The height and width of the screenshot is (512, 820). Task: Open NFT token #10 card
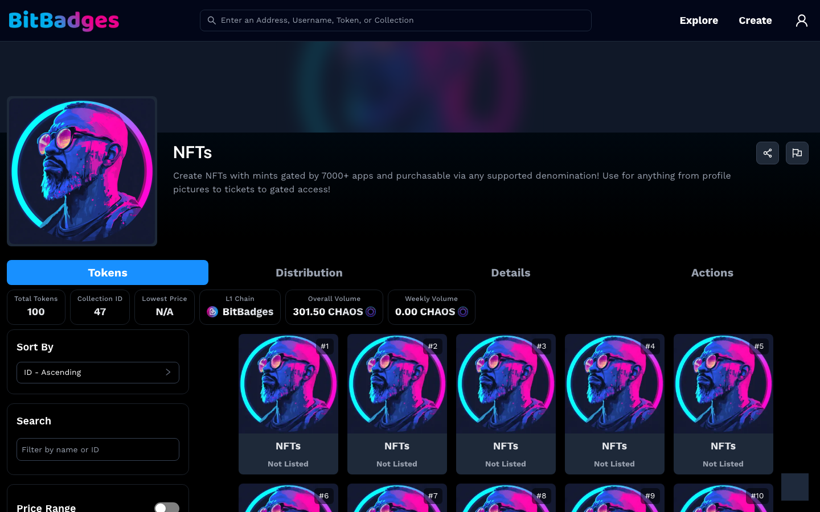[723, 498]
